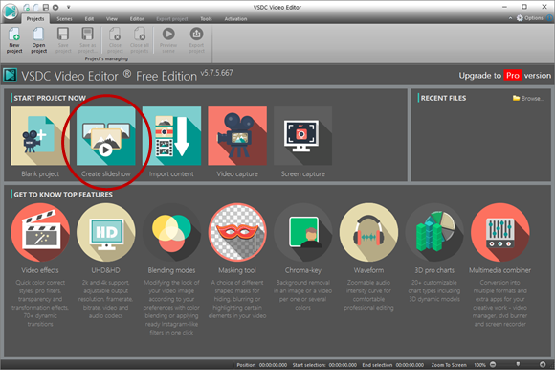Switch to the Edit ribbon tab
This screenshot has height=370, width=555.
(89, 19)
